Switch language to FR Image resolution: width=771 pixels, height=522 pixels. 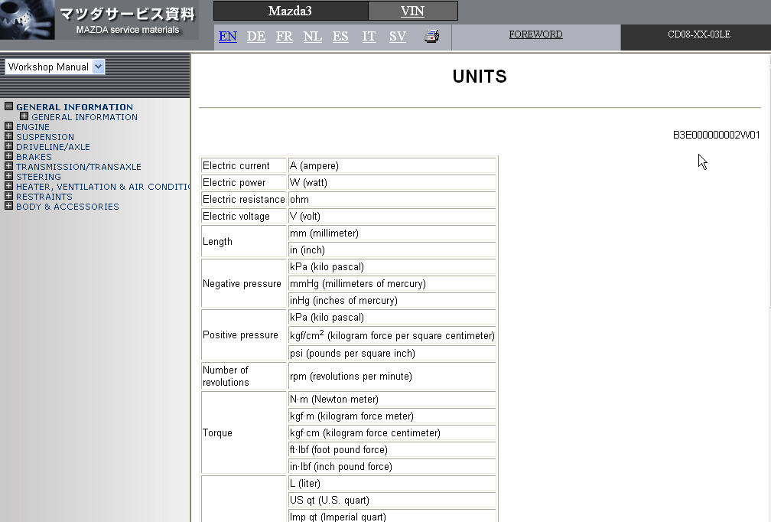[285, 37]
